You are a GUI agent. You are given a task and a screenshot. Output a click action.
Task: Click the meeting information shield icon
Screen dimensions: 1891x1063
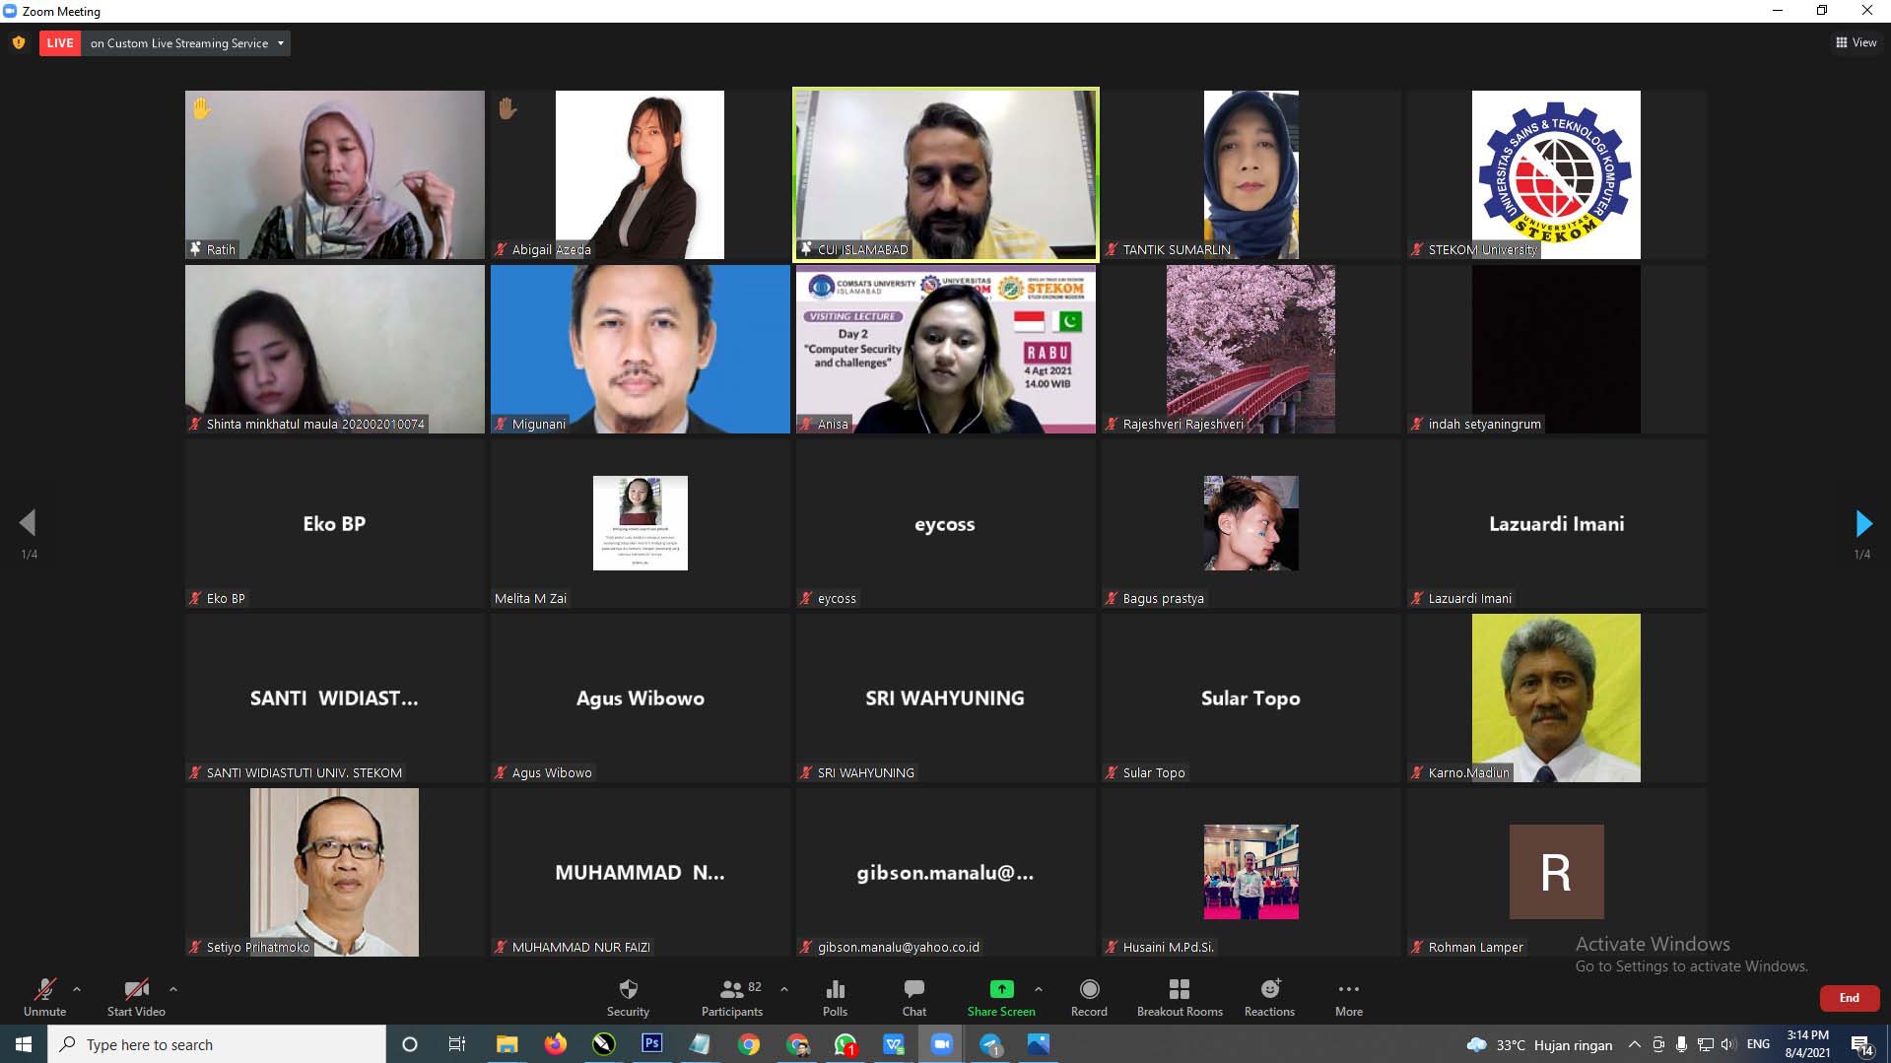pyautogui.click(x=19, y=42)
